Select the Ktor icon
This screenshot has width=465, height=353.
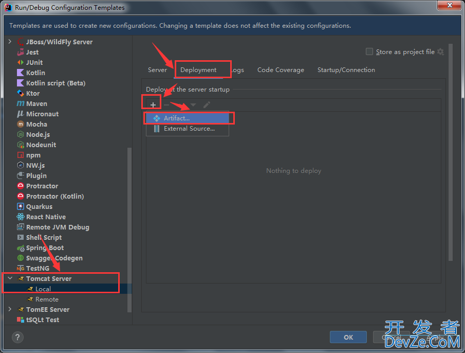point(20,93)
